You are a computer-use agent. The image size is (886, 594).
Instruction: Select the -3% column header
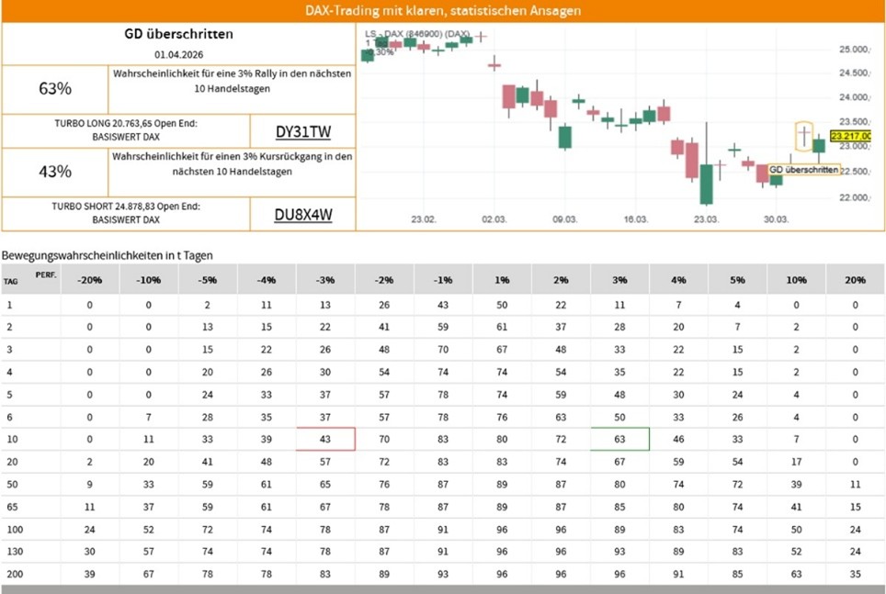(325, 280)
